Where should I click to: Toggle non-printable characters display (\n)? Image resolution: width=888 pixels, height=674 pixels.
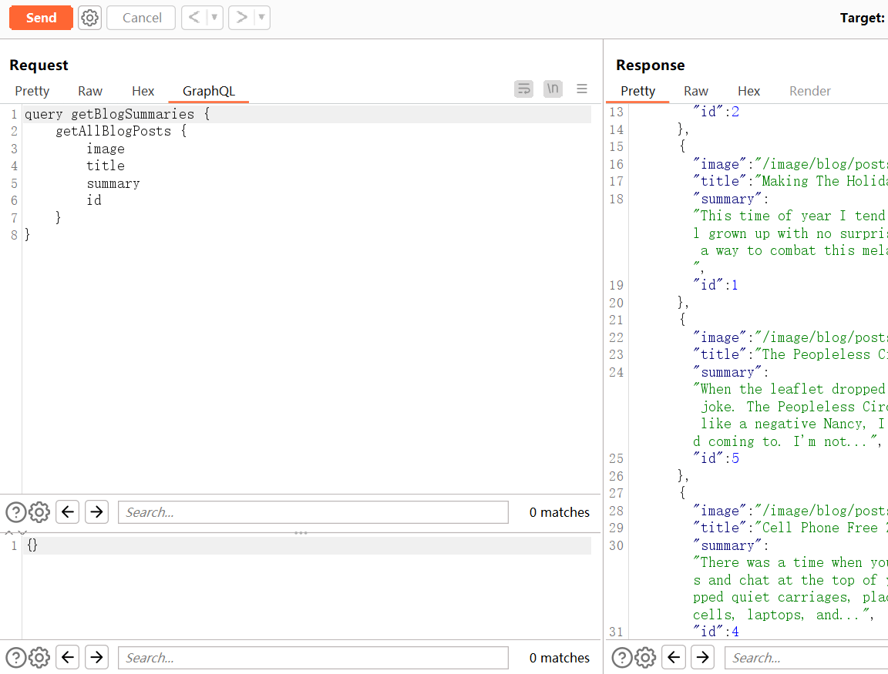point(553,89)
